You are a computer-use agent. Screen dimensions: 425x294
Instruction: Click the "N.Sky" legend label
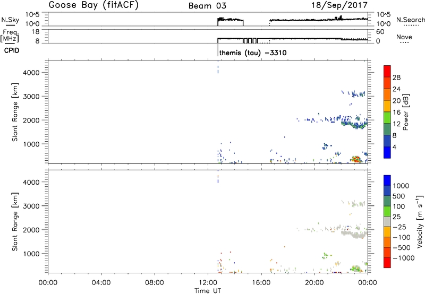click(10, 20)
